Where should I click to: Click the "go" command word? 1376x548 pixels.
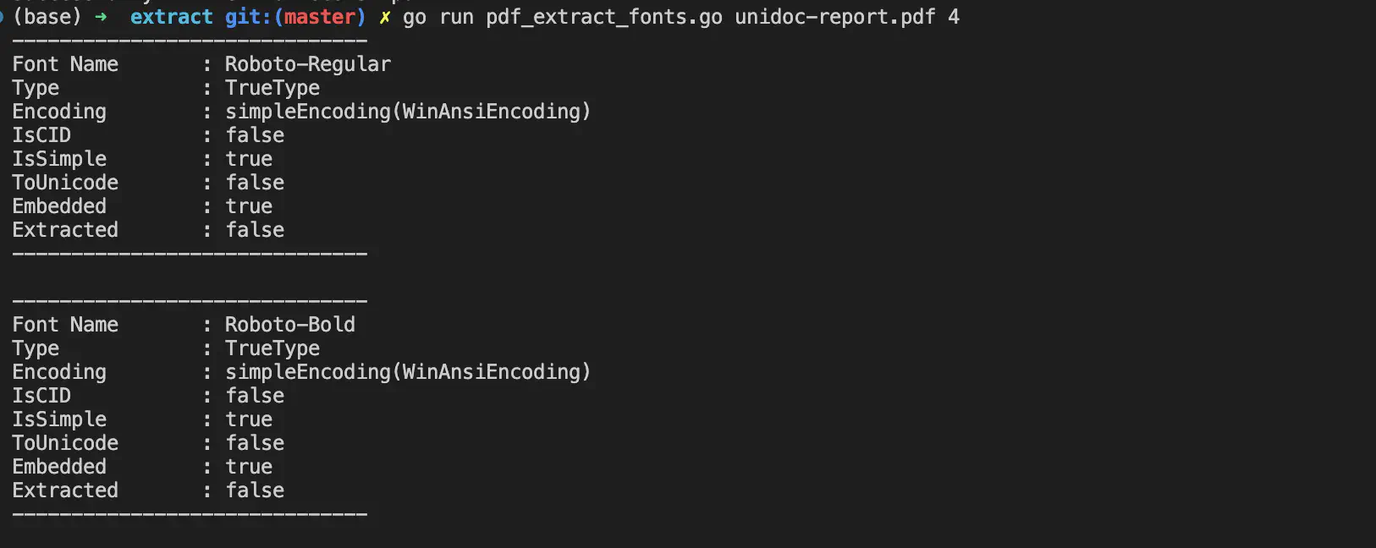pos(415,17)
